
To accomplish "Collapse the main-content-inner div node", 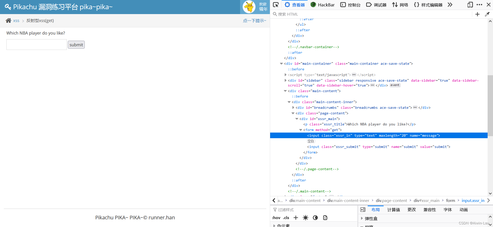I will 289,102.
